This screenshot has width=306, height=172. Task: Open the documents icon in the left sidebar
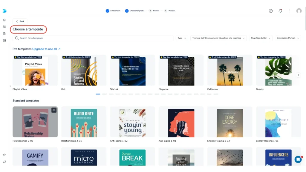pos(4,33)
